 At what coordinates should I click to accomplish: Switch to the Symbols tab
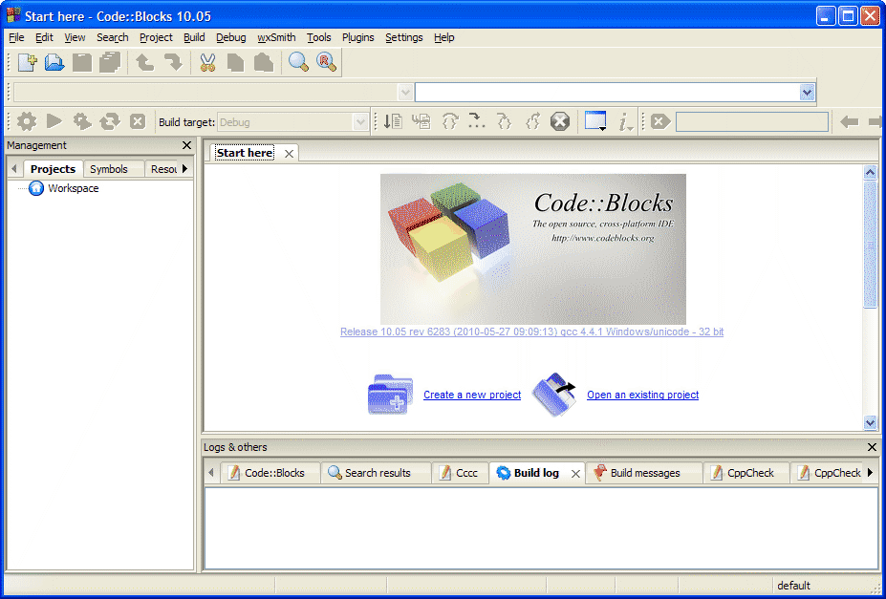(108, 169)
